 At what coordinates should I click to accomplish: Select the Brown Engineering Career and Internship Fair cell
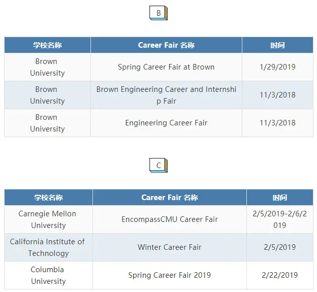(166, 95)
